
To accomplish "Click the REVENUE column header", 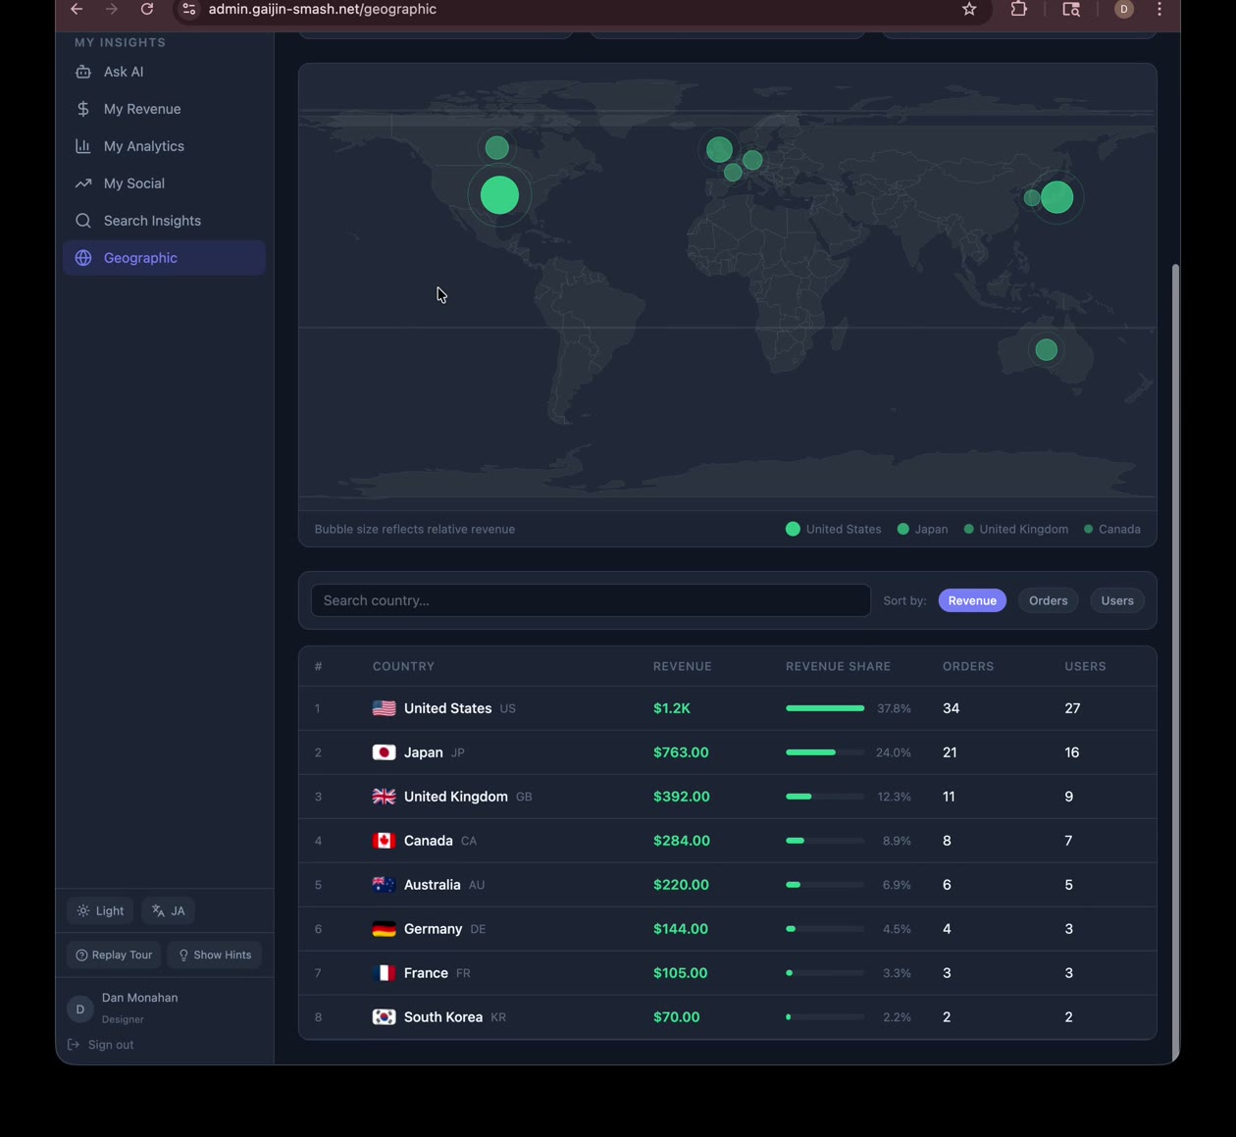I will point(682,666).
